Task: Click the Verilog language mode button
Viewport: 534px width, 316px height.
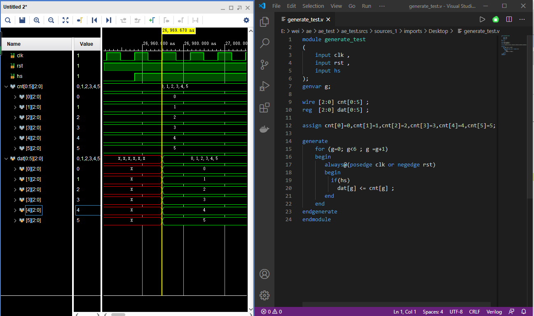Action: (x=494, y=312)
